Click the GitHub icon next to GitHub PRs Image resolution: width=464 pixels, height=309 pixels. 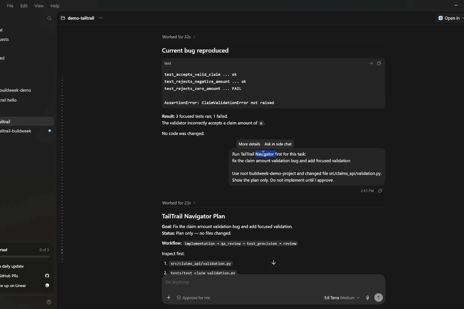(x=47, y=276)
